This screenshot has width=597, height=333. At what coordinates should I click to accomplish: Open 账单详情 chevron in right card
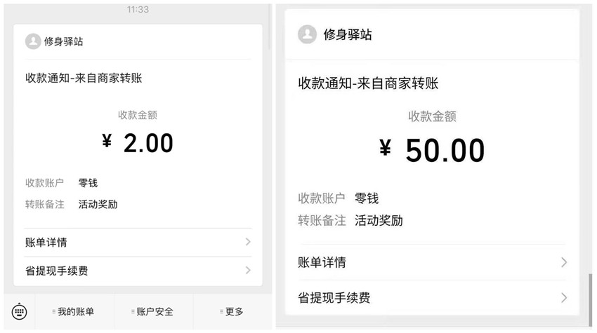pyautogui.click(x=564, y=262)
